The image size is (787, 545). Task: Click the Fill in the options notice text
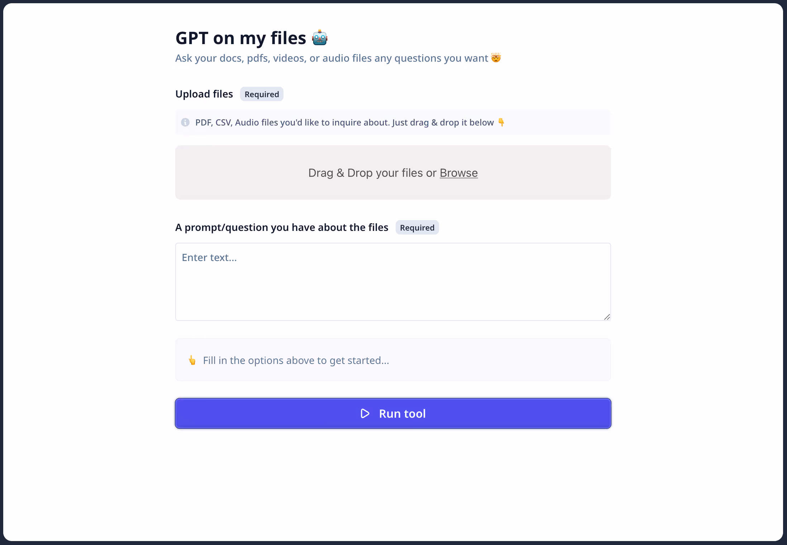pos(296,360)
